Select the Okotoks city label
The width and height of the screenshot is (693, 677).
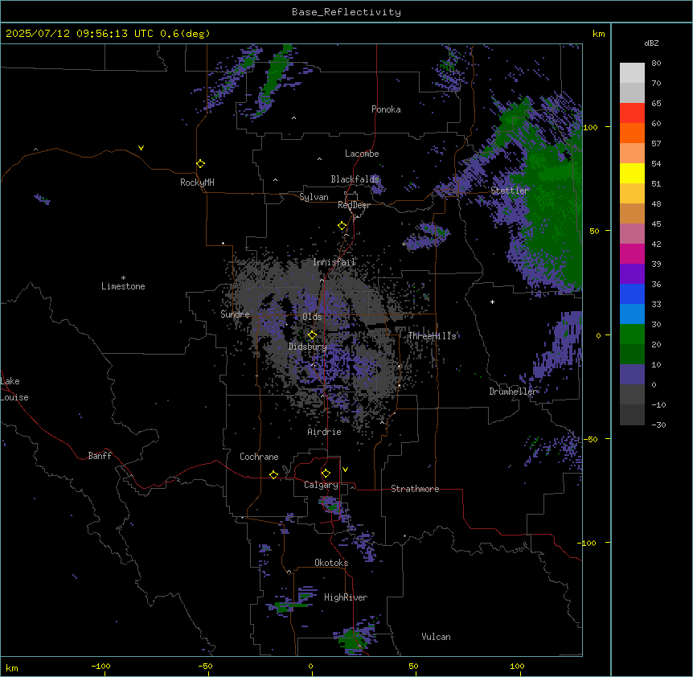click(x=331, y=563)
